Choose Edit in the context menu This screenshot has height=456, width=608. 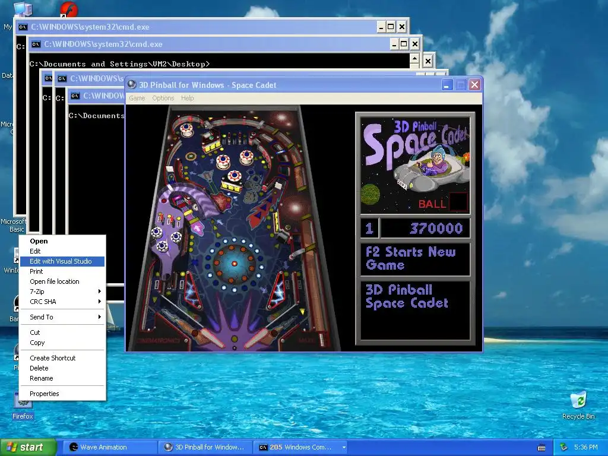click(62, 251)
